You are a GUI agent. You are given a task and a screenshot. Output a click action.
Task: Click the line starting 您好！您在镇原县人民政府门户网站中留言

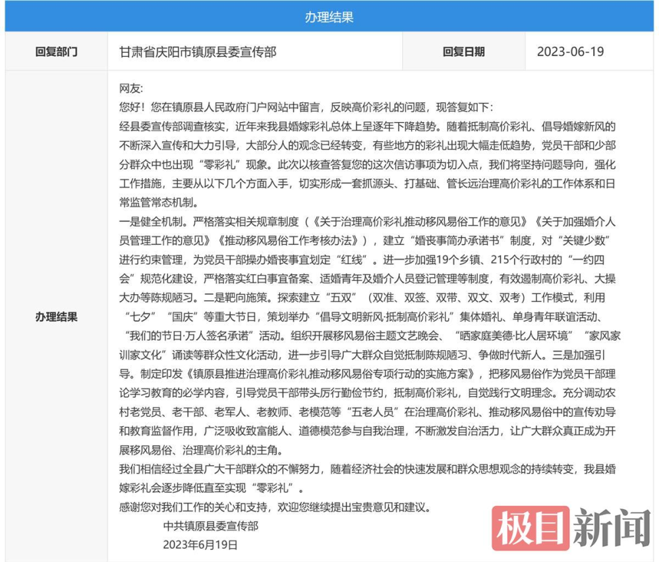306,108
